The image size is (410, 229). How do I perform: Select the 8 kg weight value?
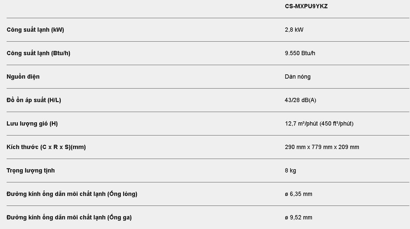(x=290, y=171)
